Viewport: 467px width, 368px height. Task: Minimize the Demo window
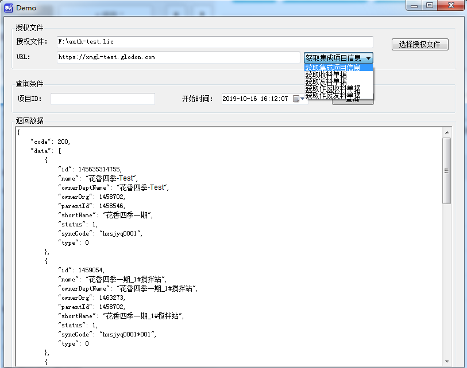coord(415,5)
